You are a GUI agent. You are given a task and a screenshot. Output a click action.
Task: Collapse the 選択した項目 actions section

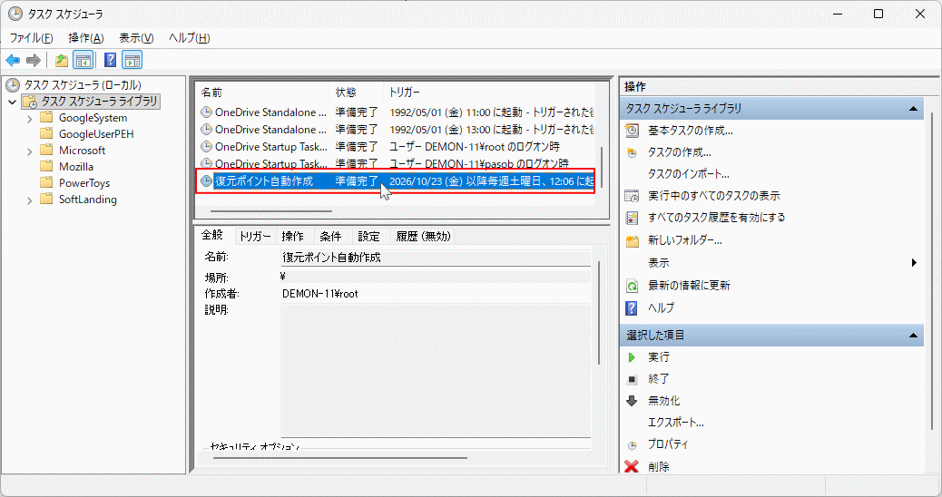(x=913, y=335)
